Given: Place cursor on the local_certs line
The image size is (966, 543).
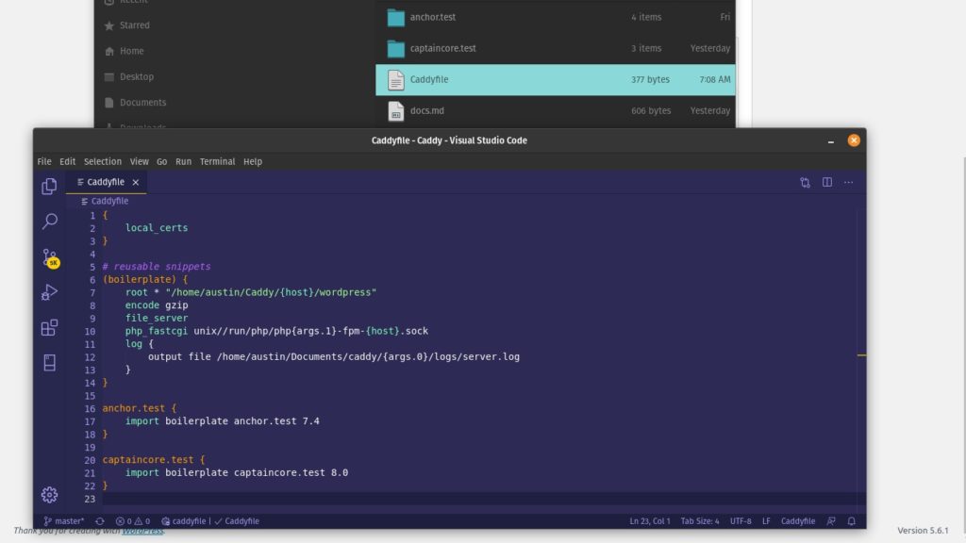Looking at the screenshot, I should (157, 228).
